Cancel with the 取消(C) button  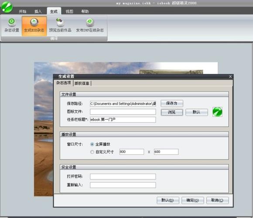click(x=218, y=200)
